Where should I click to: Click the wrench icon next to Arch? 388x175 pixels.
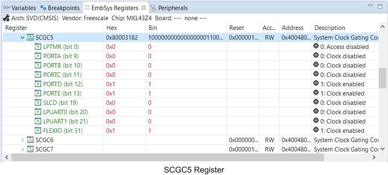(6, 18)
